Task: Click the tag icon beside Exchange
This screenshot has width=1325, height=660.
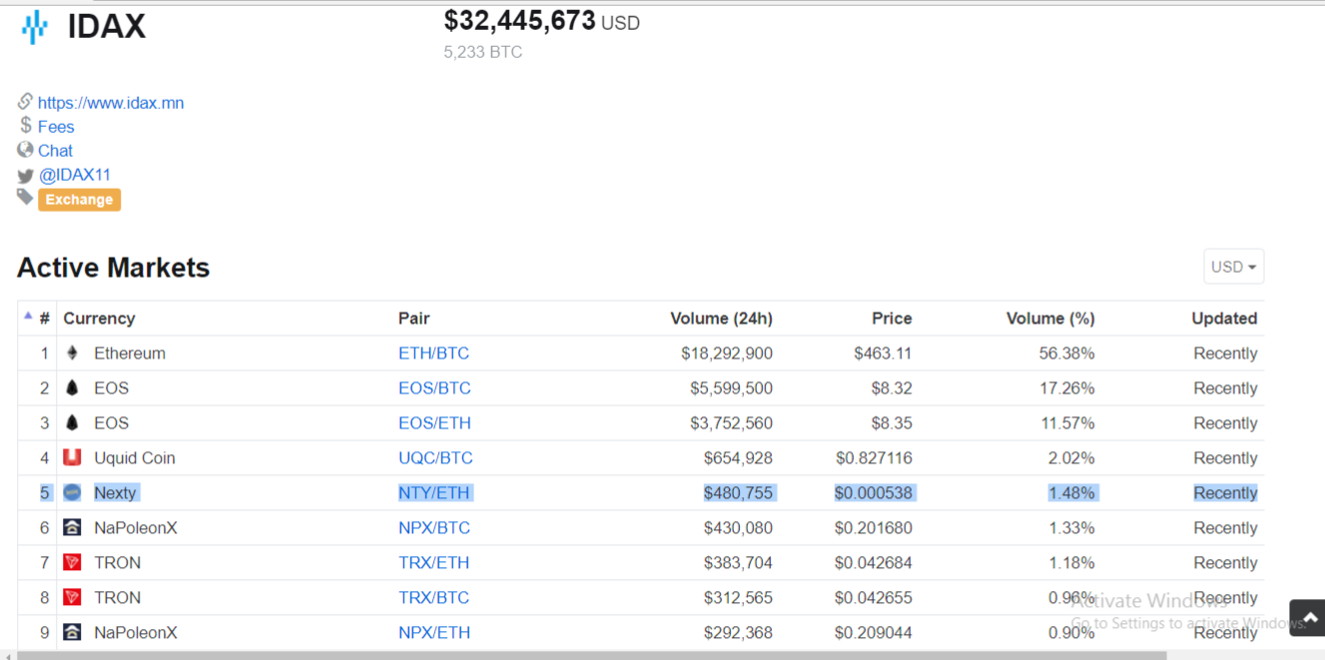Action: point(25,198)
